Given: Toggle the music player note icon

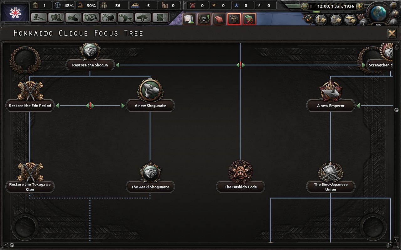Looking at the screenshot, I should [x=308, y=19].
